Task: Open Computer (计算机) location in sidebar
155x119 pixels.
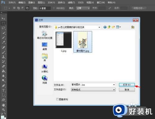Action: click(x=45, y=69)
